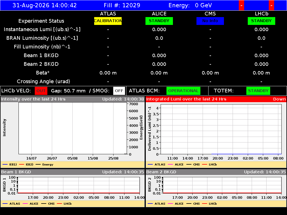Viewport: 287px width, 215px height.
Task: Click the Crossing Angle (urad) row label
Action: pyautogui.click(x=43, y=81)
